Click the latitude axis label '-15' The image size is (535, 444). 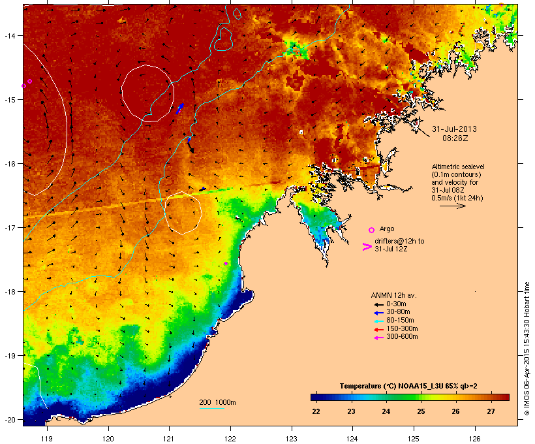pos(10,100)
